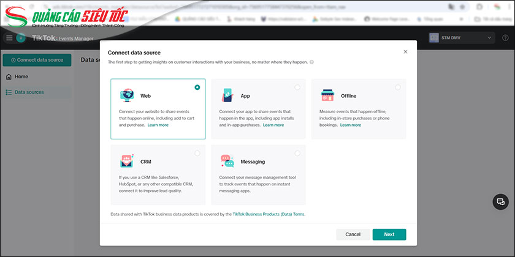Click the Next button
The width and height of the screenshot is (515, 257).
[x=389, y=234]
